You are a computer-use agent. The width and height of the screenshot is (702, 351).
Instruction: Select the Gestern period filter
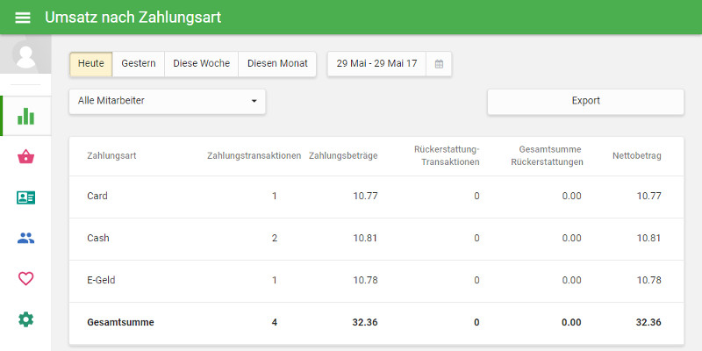pyautogui.click(x=139, y=64)
